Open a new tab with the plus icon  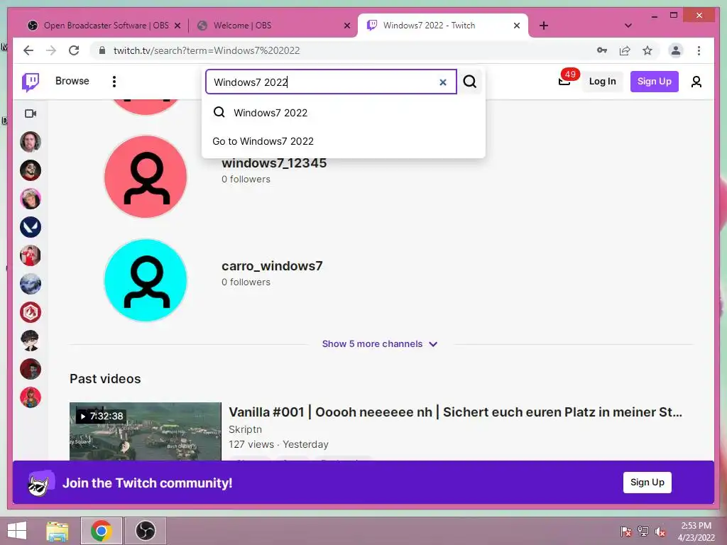(x=544, y=26)
